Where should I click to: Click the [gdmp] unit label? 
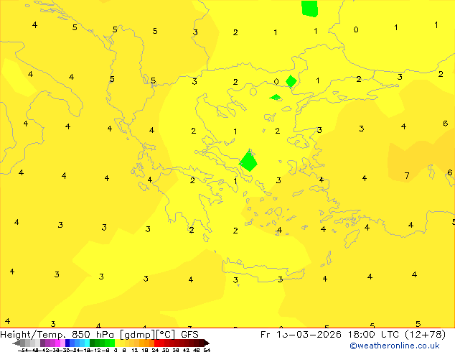click(x=137, y=334)
